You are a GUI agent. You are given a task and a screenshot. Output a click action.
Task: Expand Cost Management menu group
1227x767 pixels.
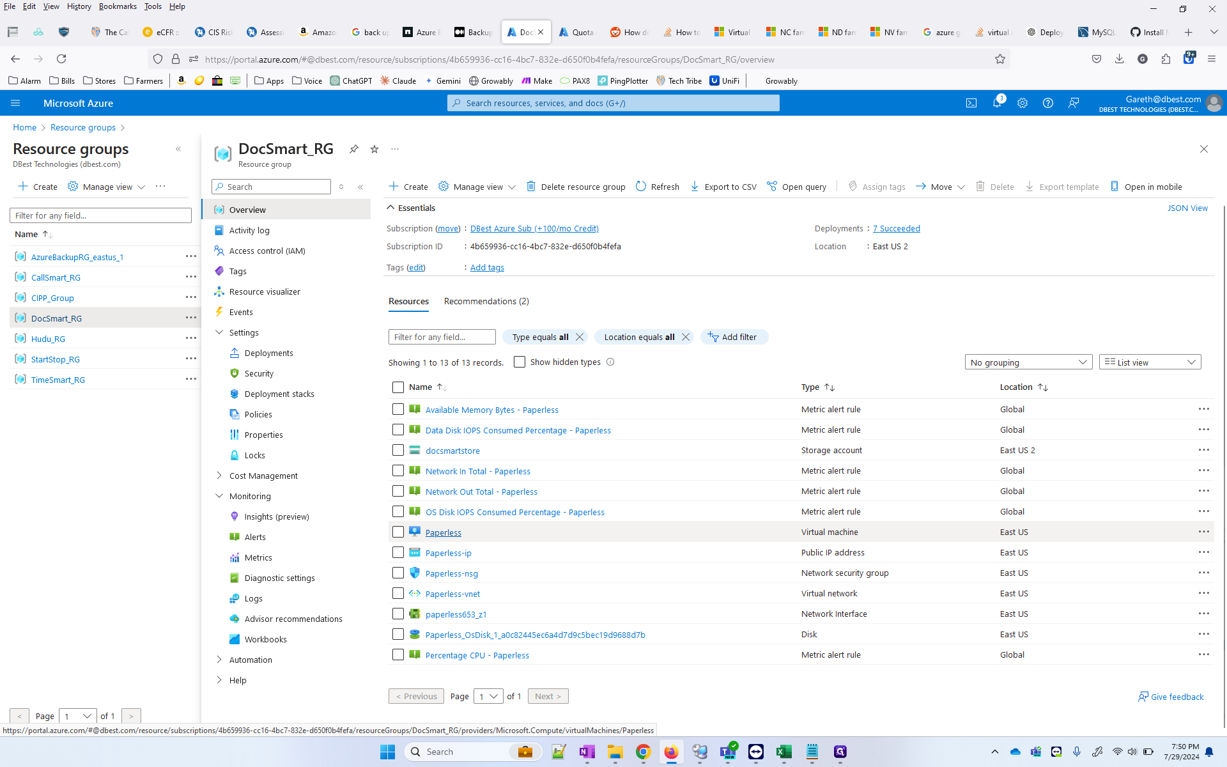tap(219, 476)
